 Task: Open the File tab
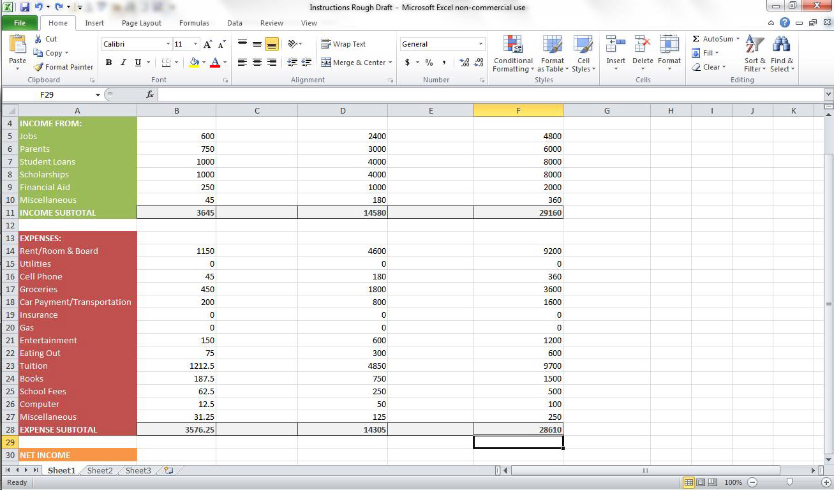click(x=20, y=23)
